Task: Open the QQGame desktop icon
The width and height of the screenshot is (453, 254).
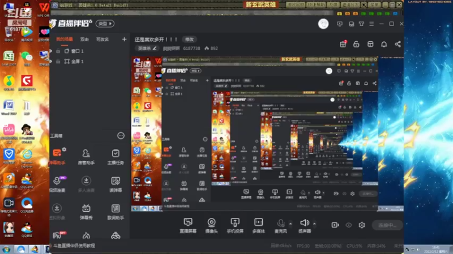Action: tap(27, 181)
